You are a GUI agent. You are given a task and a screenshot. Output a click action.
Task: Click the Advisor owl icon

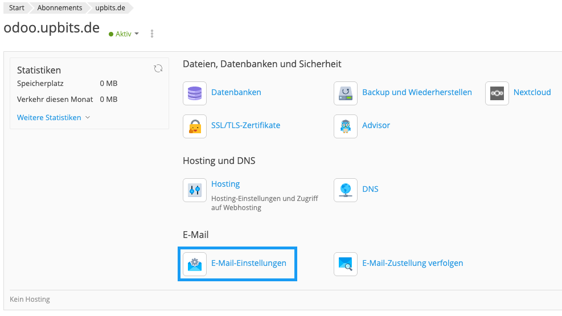(x=346, y=126)
